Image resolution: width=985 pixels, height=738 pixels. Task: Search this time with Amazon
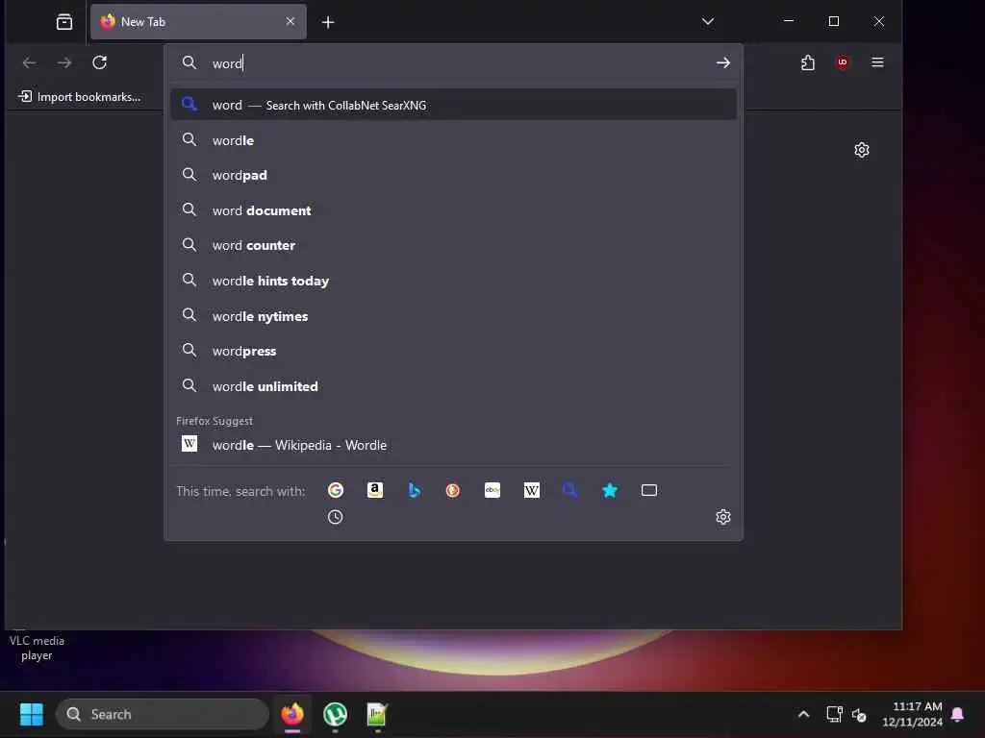(x=375, y=490)
